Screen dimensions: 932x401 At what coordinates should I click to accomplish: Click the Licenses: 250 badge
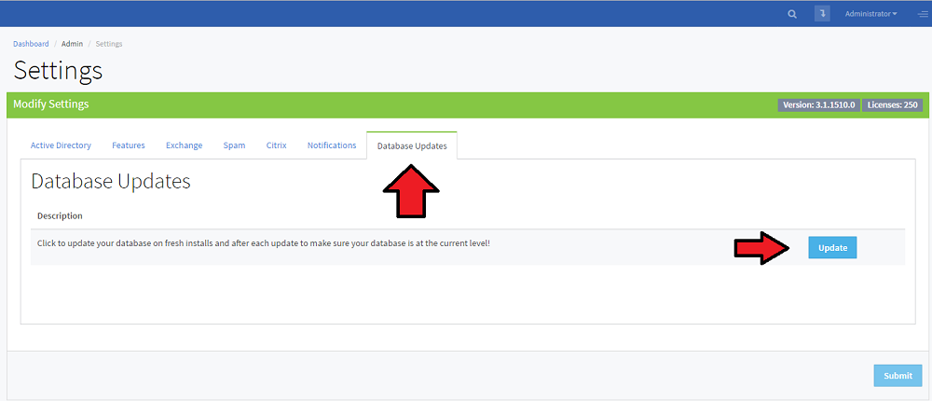[x=892, y=105]
